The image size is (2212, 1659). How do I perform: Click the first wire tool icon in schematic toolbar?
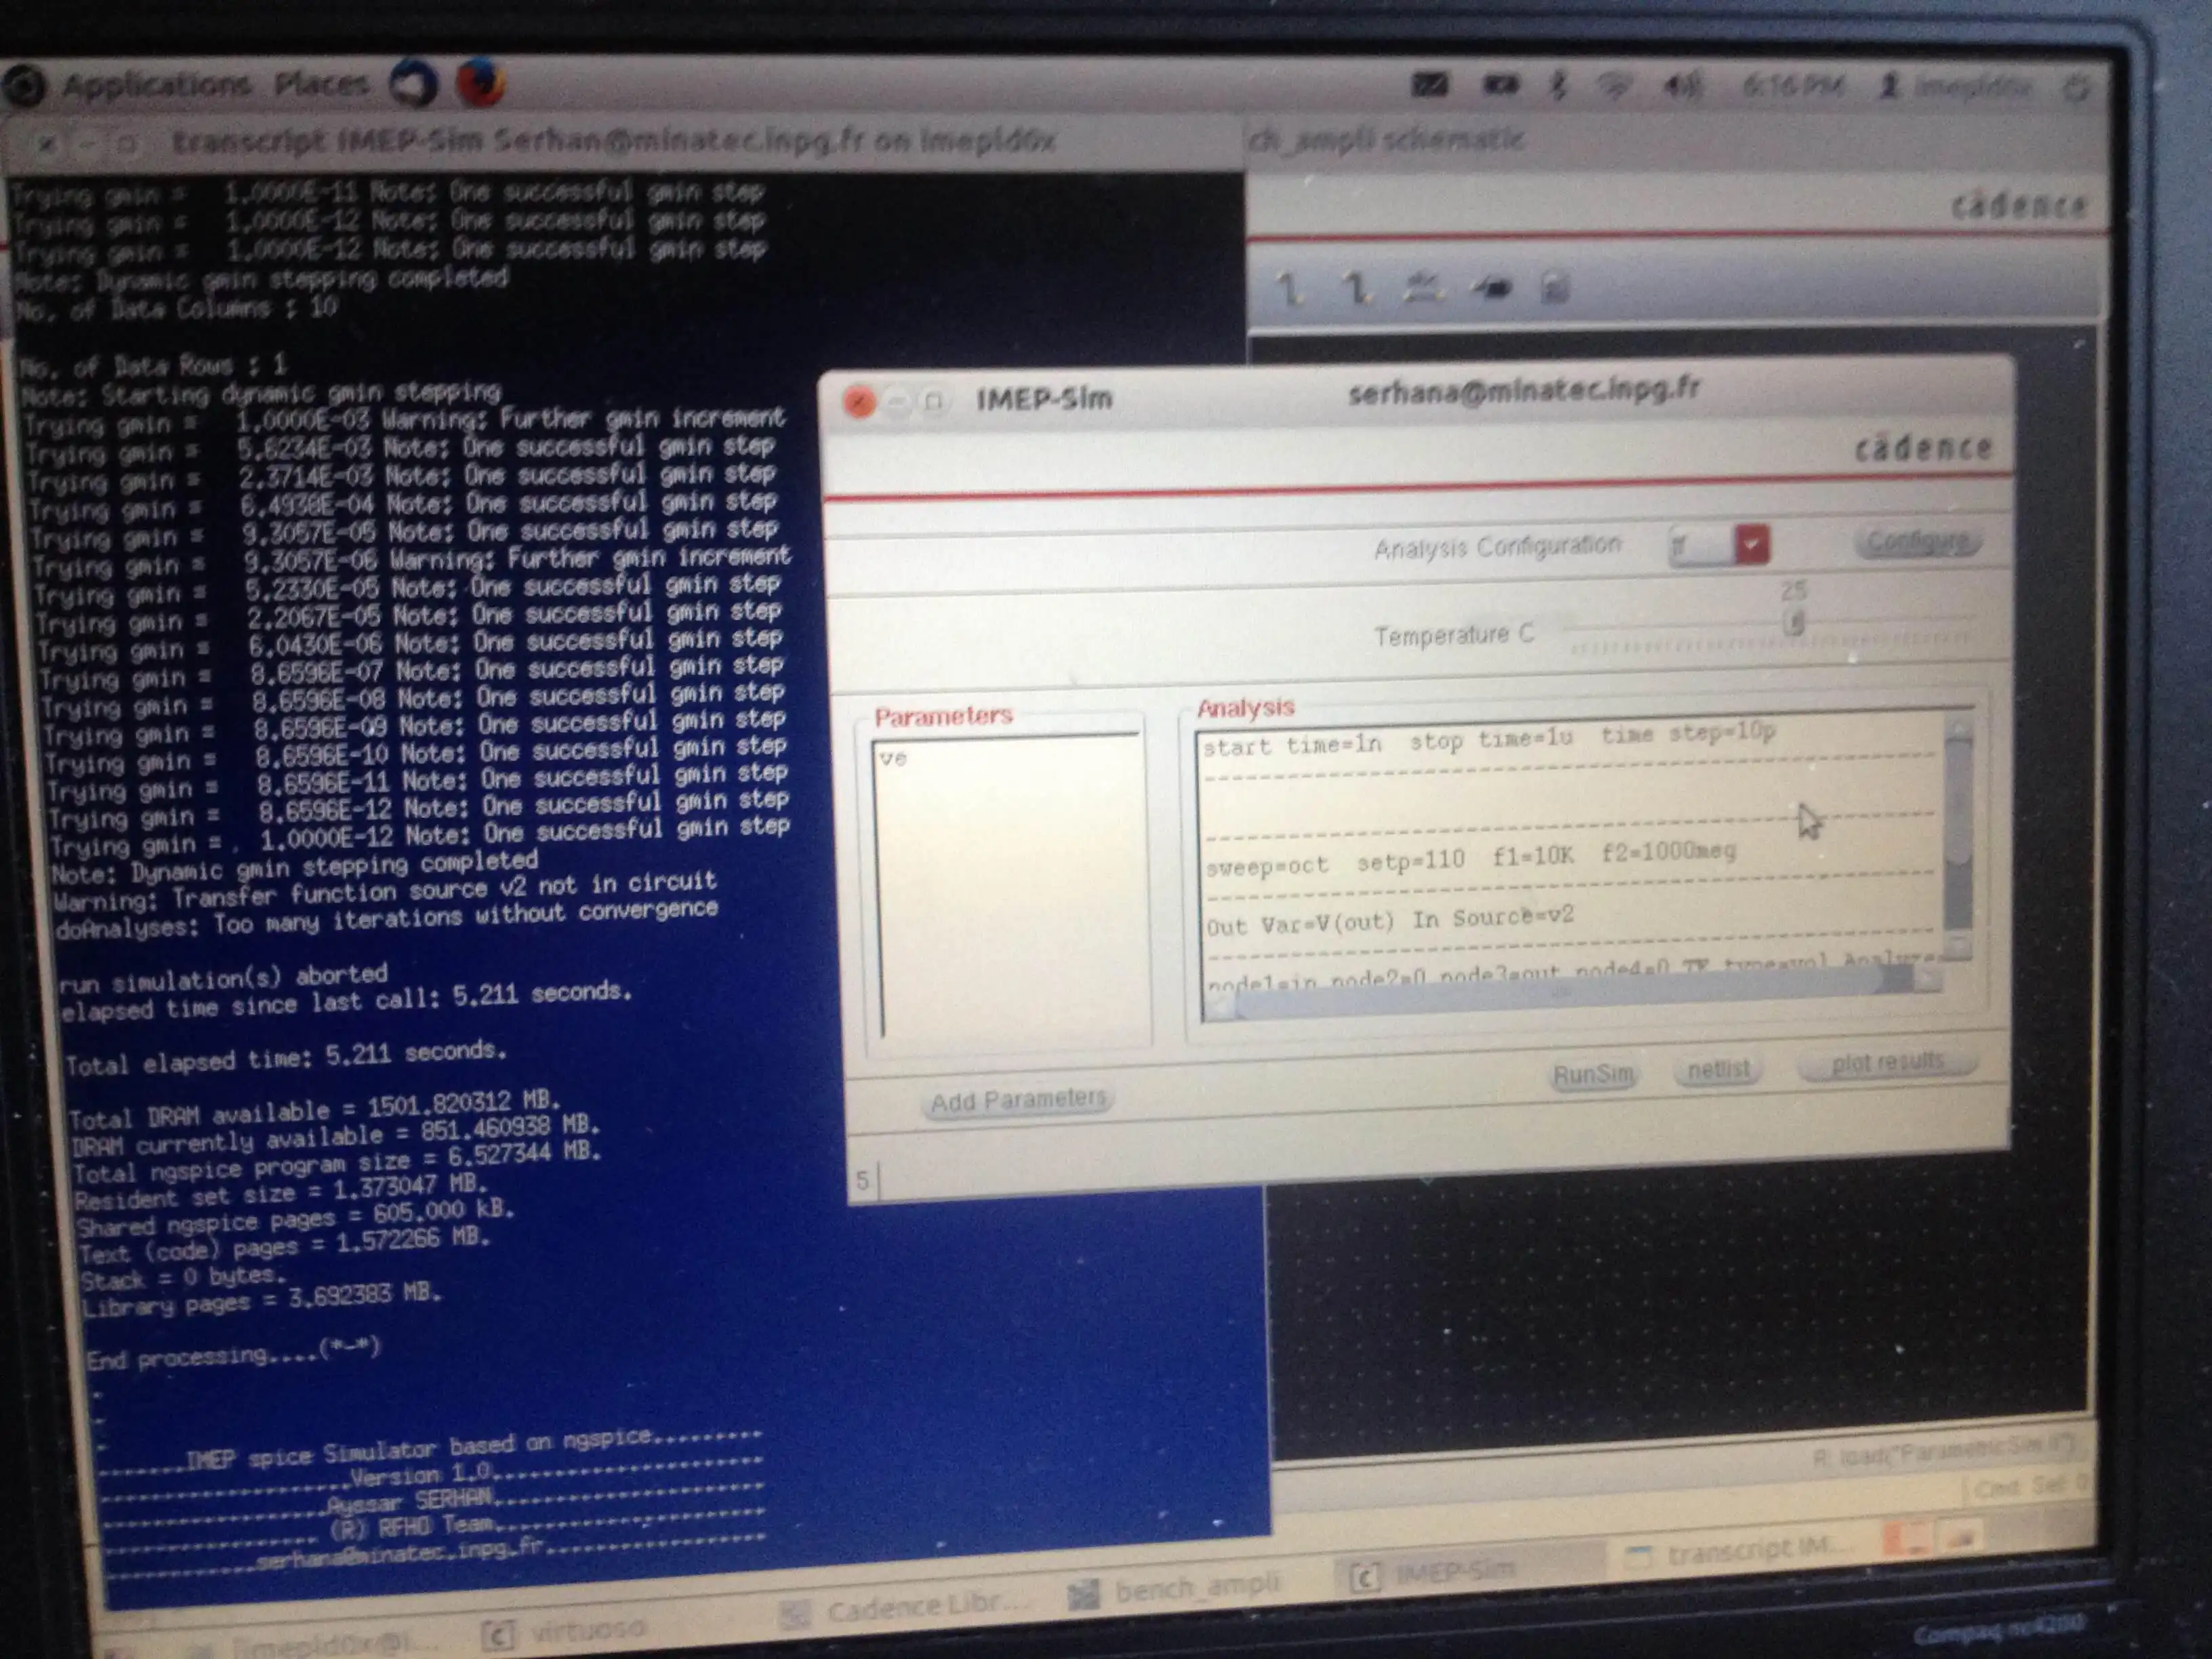point(1290,290)
